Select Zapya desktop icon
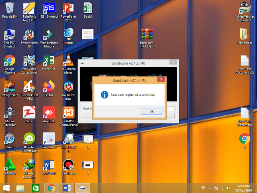This screenshot has width=257, height=193. (29, 115)
